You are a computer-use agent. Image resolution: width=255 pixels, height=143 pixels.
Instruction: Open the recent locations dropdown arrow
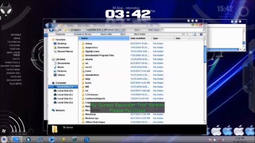[60, 30]
